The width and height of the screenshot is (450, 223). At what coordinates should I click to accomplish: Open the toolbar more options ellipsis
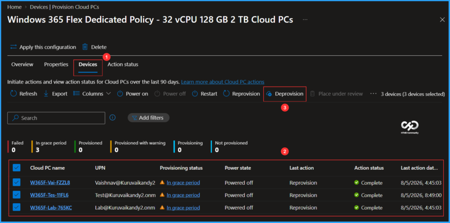373,94
